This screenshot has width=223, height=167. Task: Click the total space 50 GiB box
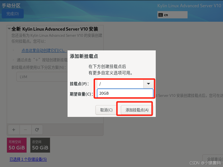coord(40,145)
